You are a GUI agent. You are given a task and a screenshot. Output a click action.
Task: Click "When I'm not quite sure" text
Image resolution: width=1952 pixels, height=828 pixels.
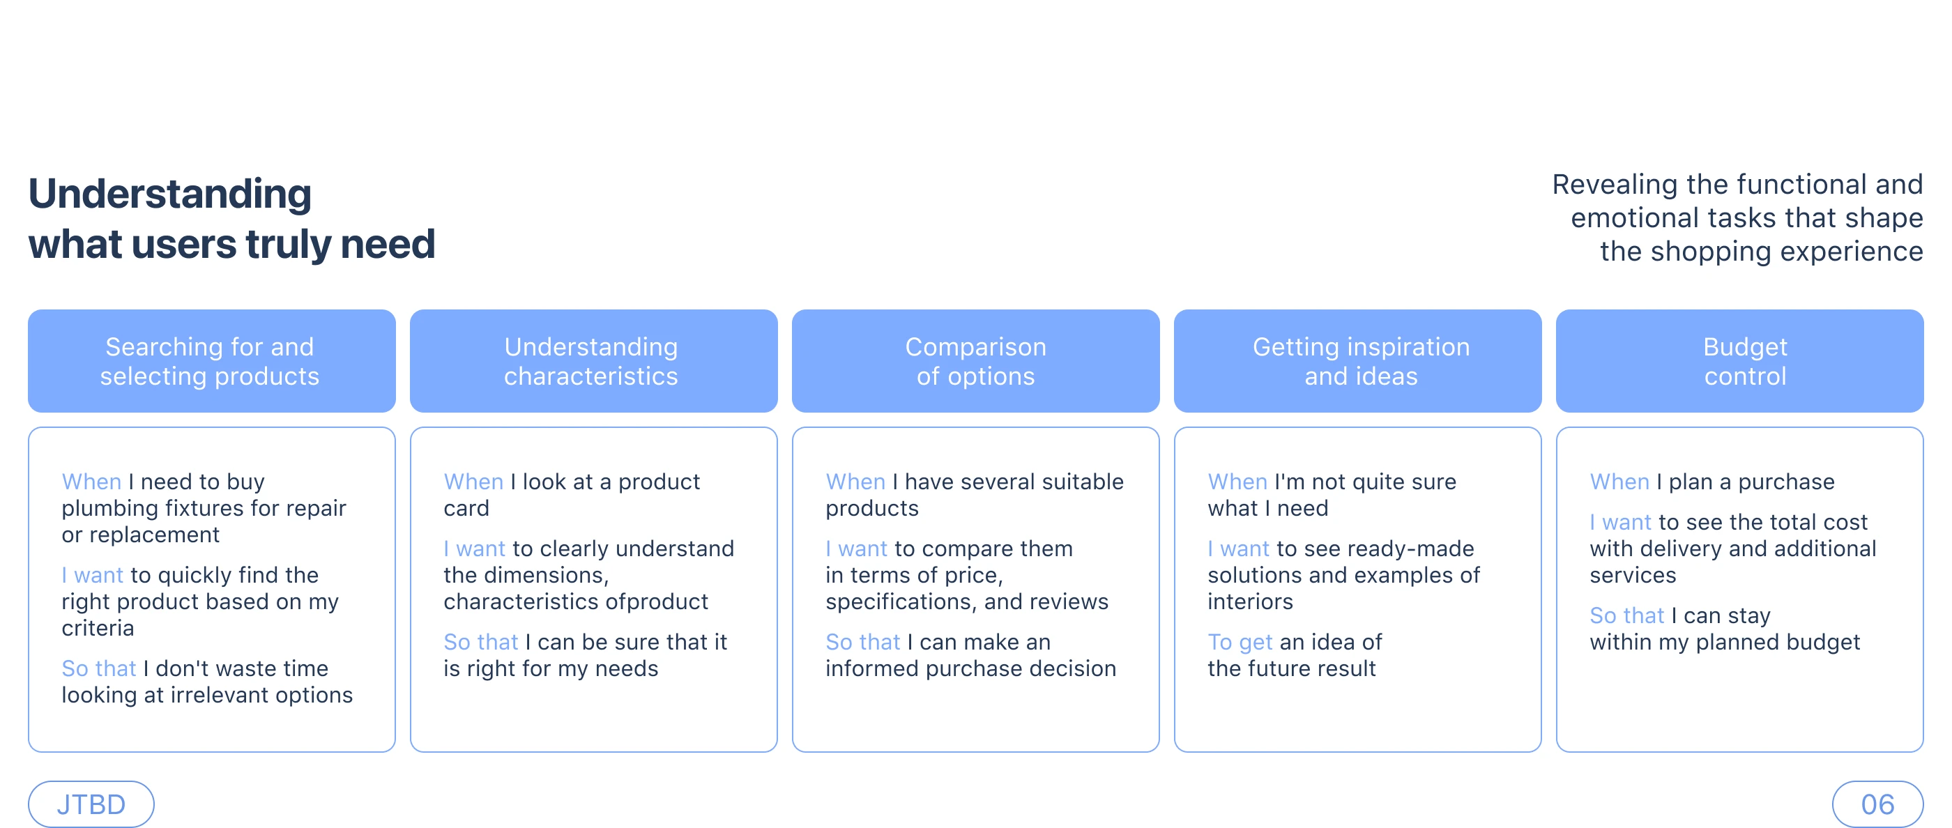point(1332,482)
